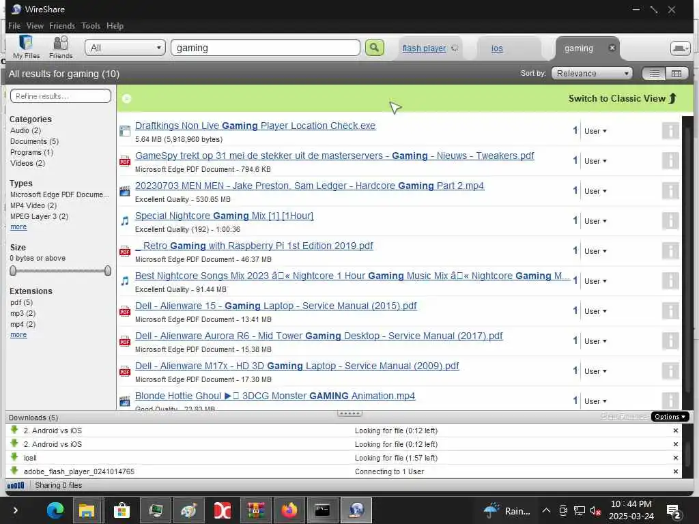Filter by mp3 (2) extension
The height and width of the screenshot is (524, 699).
point(23,313)
